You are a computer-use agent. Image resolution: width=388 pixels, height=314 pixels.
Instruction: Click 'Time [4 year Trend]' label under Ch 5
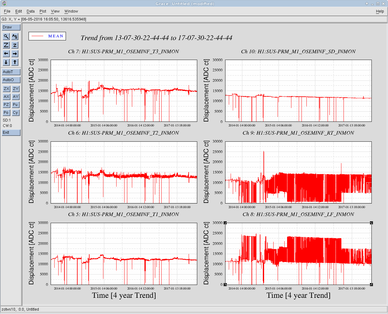pyautogui.click(x=124, y=295)
